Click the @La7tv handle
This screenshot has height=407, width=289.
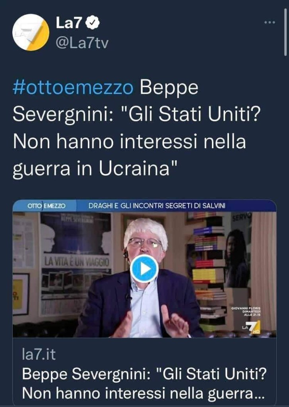point(82,43)
